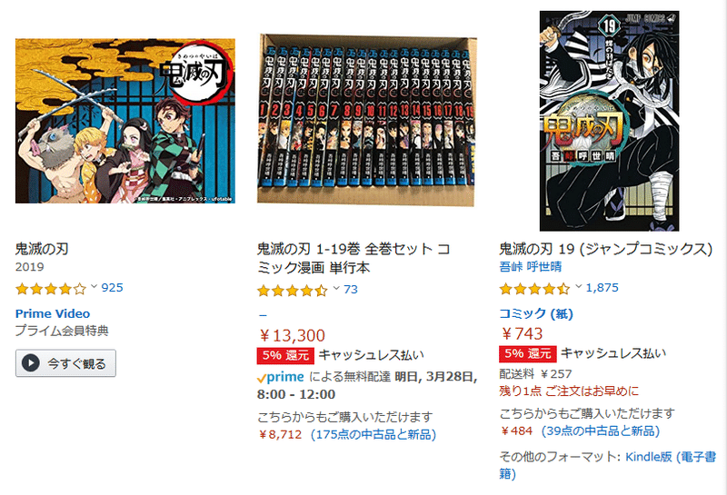The width and height of the screenshot is (727, 495).
Task: Open the volume 19 cover image
Action: click(x=609, y=121)
